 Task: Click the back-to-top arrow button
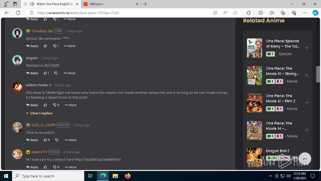(305, 159)
